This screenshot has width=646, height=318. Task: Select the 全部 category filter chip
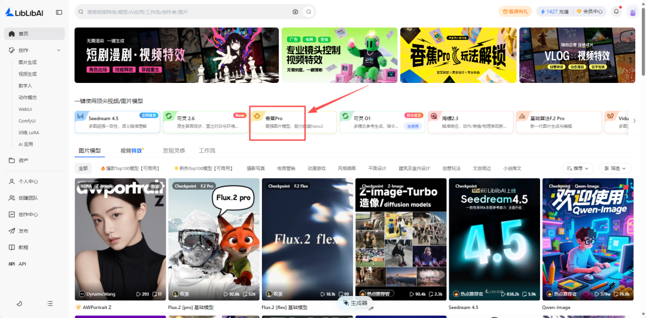tap(83, 168)
